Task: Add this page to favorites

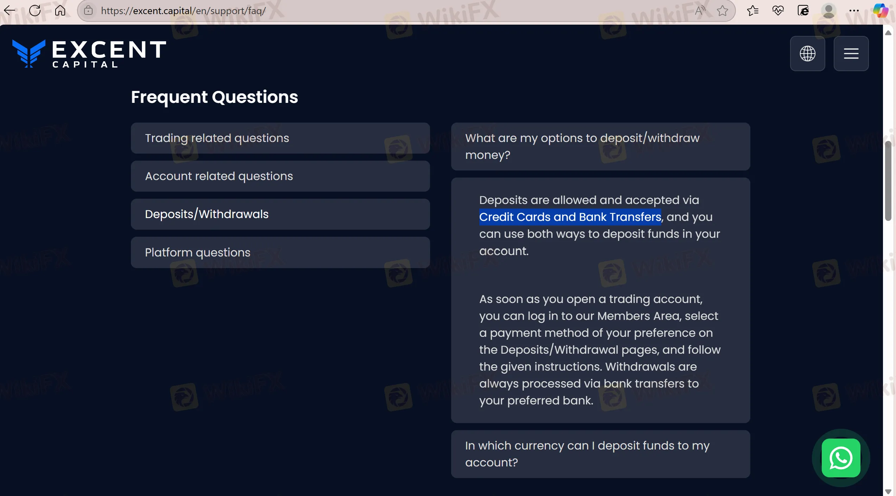Action: (722, 11)
